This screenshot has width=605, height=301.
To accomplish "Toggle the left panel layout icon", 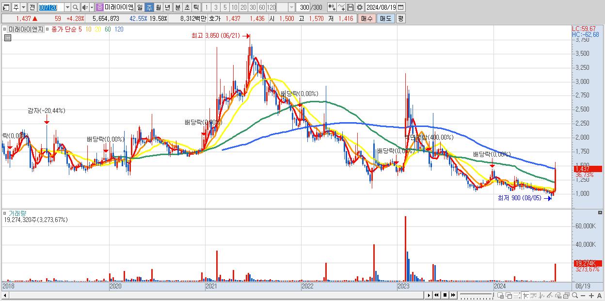I will 5,7.
